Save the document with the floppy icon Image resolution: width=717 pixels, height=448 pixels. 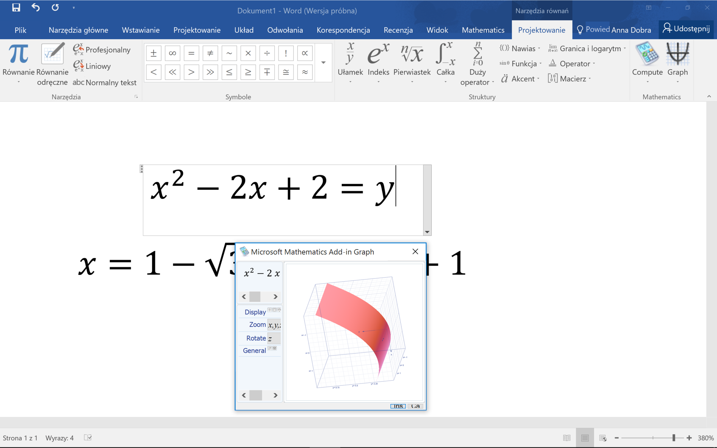(x=16, y=7)
